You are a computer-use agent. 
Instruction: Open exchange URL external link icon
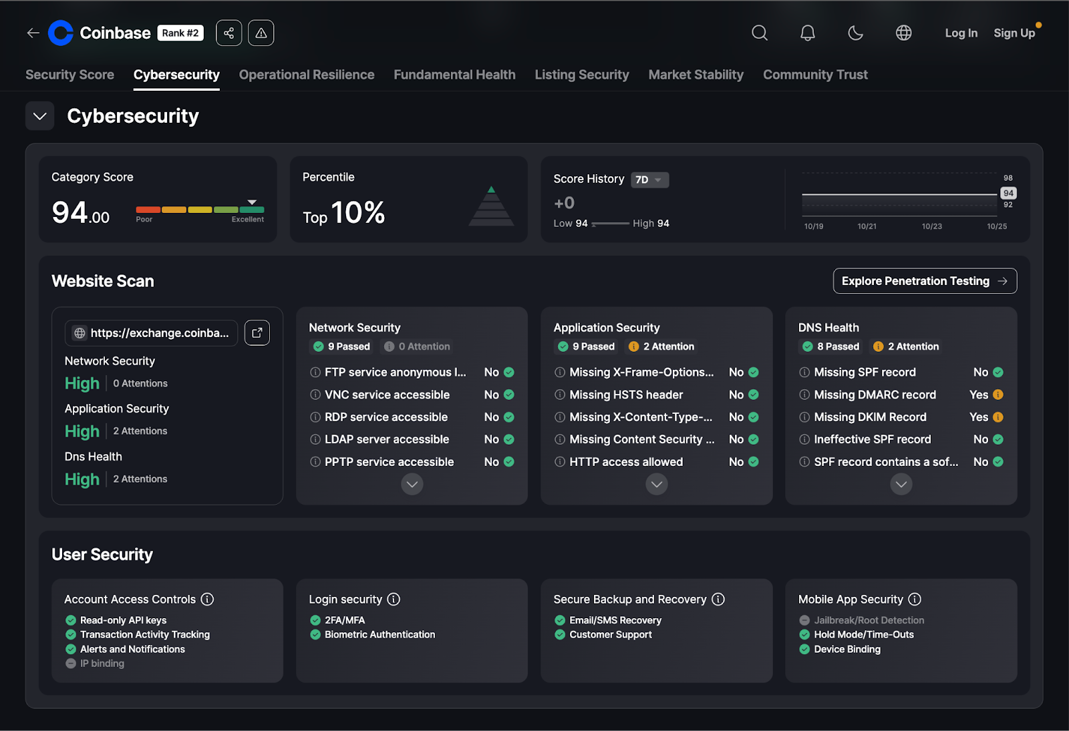257,332
